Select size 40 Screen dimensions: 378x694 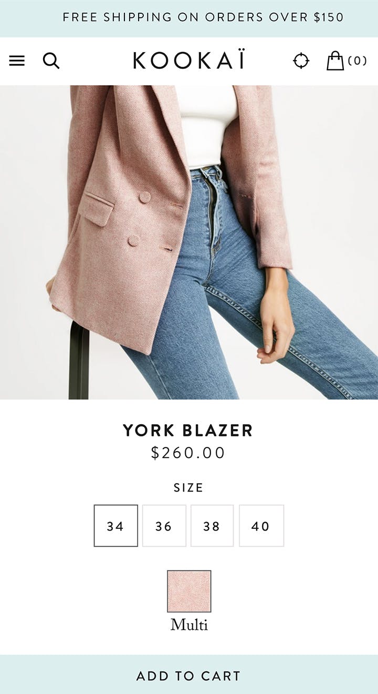tap(261, 526)
